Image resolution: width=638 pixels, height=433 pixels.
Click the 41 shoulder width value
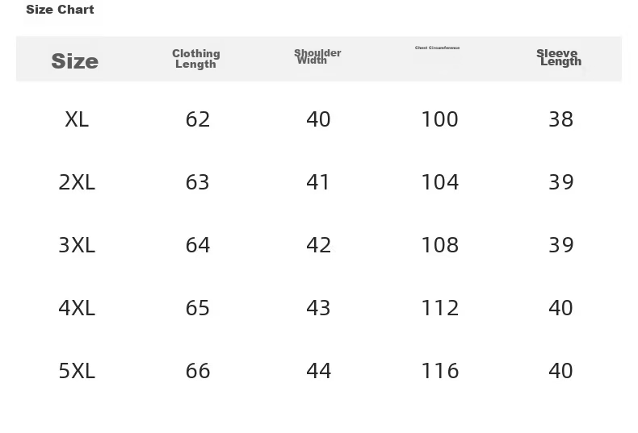coord(317,182)
